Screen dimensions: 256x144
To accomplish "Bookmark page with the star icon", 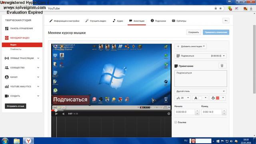I will tap(220, 8).
